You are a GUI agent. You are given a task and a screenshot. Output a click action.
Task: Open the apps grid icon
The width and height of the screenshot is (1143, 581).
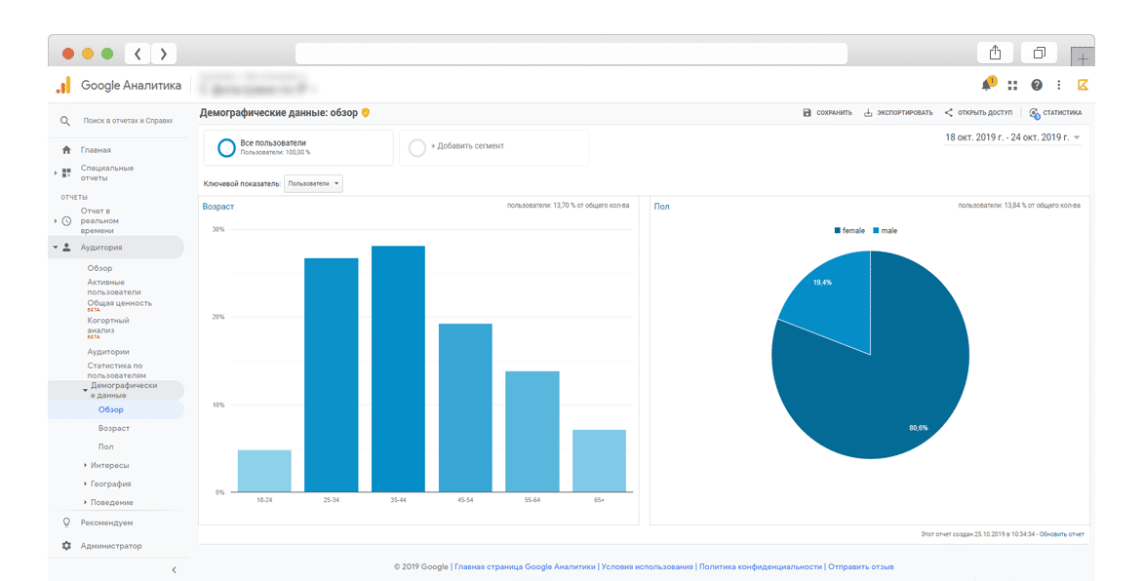1012,86
